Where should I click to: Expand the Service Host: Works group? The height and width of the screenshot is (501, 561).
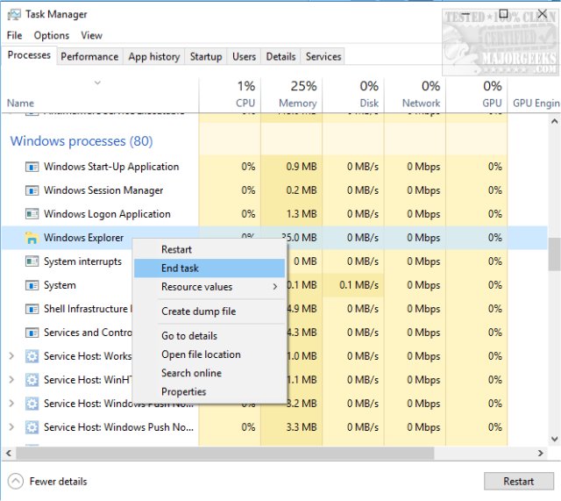click(11, 356)
